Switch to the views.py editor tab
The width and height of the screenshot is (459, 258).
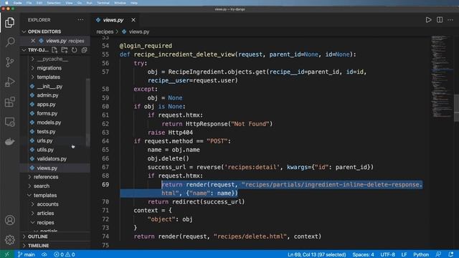coord(113,20)
